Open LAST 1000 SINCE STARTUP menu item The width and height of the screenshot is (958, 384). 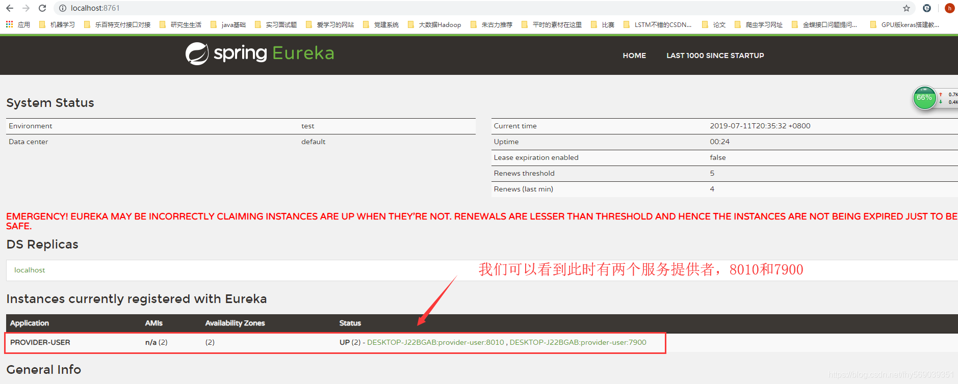(x=715, y=56)
